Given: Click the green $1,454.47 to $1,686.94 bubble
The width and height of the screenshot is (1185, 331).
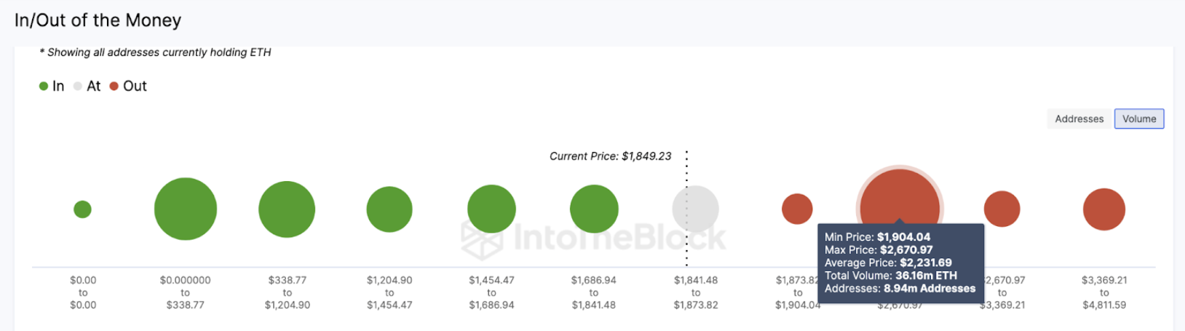Looking at the screenshot, I should (492, 209).
